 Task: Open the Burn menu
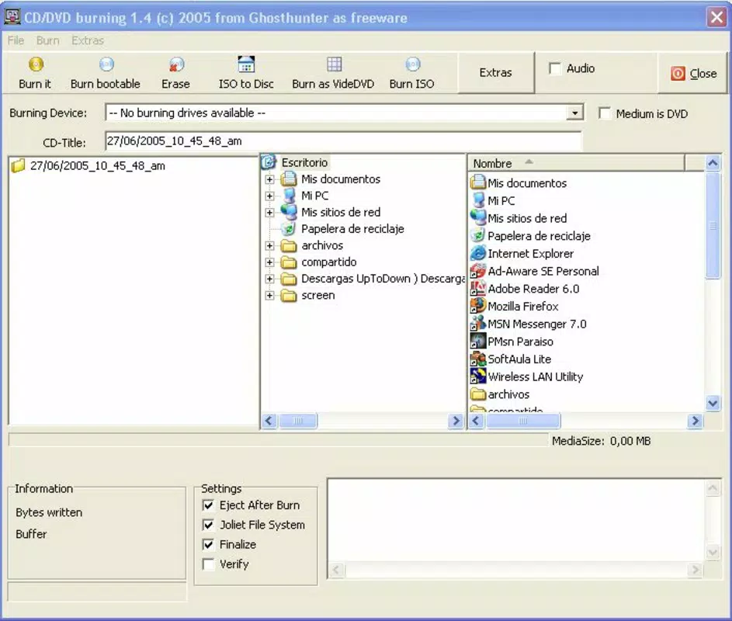(x=47, y=40)
